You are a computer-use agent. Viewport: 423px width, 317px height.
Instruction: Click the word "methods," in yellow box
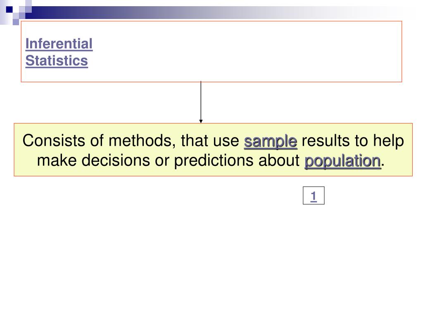(x=143, y=141)
